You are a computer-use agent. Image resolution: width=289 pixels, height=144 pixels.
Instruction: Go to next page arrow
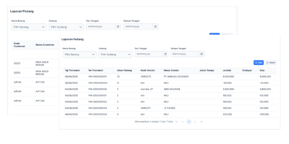(x=195, y=122)
